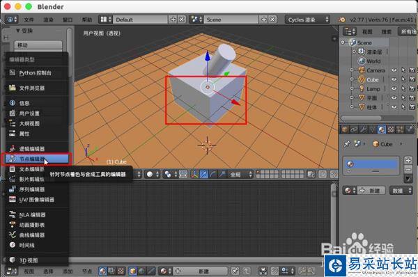Edit the Default layout name field

click(x=141, y=19)
